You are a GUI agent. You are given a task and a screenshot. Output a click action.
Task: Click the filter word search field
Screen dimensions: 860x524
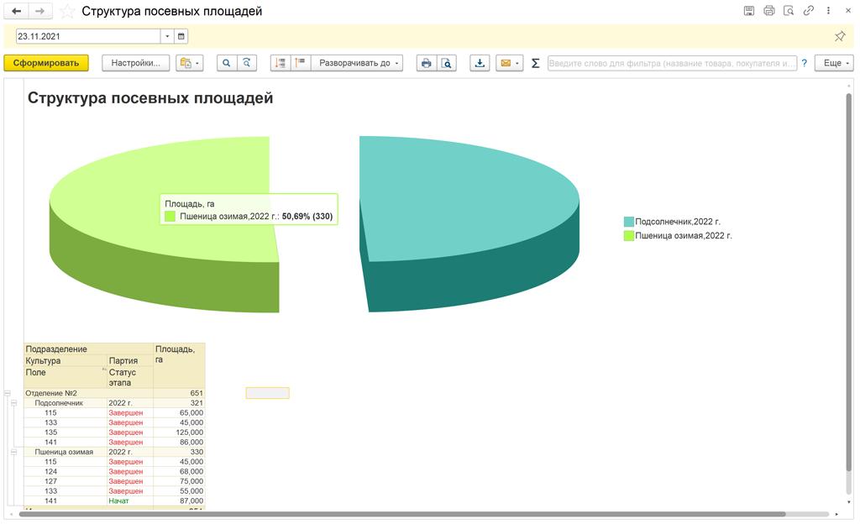(672, 63)
